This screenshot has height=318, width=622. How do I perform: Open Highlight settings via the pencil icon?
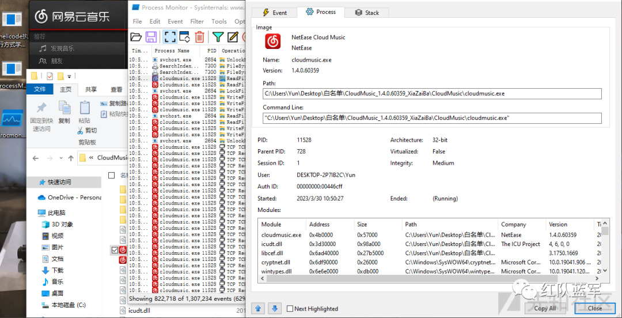233,37
